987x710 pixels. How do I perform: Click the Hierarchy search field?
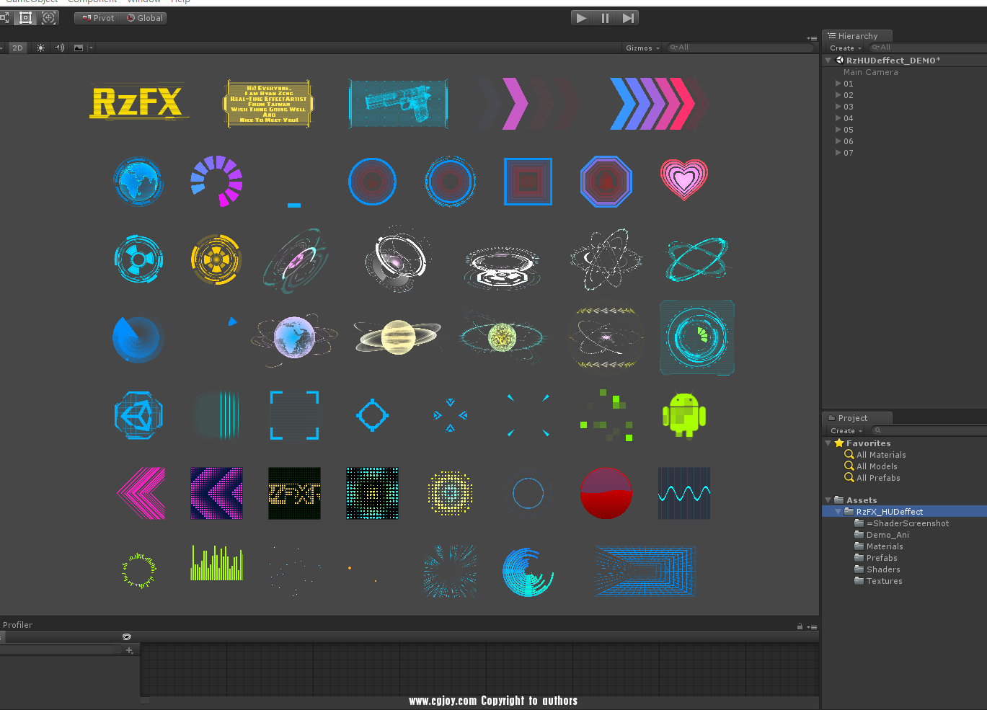(928, 48)
